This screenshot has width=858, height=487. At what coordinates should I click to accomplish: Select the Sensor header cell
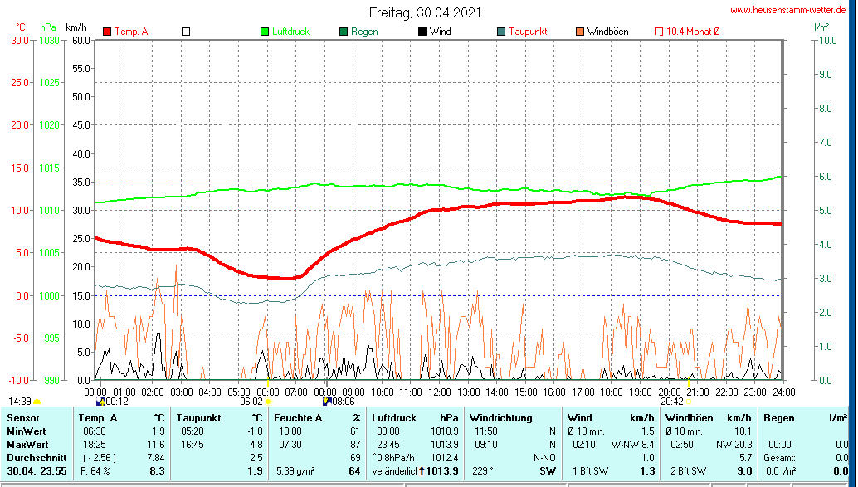(x=23, y=418)
